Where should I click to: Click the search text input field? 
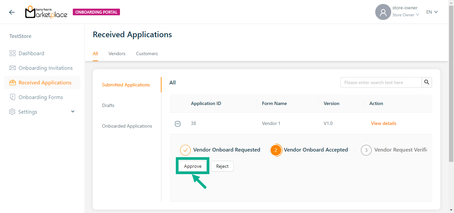pos(381,82)
